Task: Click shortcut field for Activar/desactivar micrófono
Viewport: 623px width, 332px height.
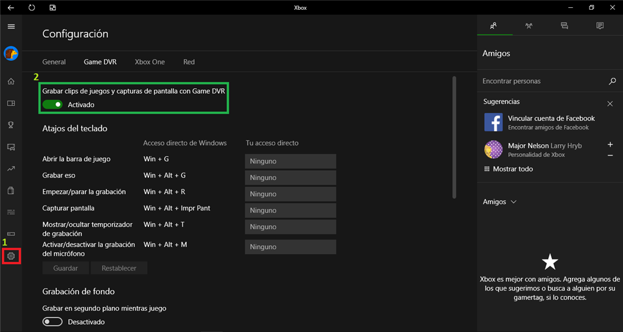Action: click(x=290, y=247)
